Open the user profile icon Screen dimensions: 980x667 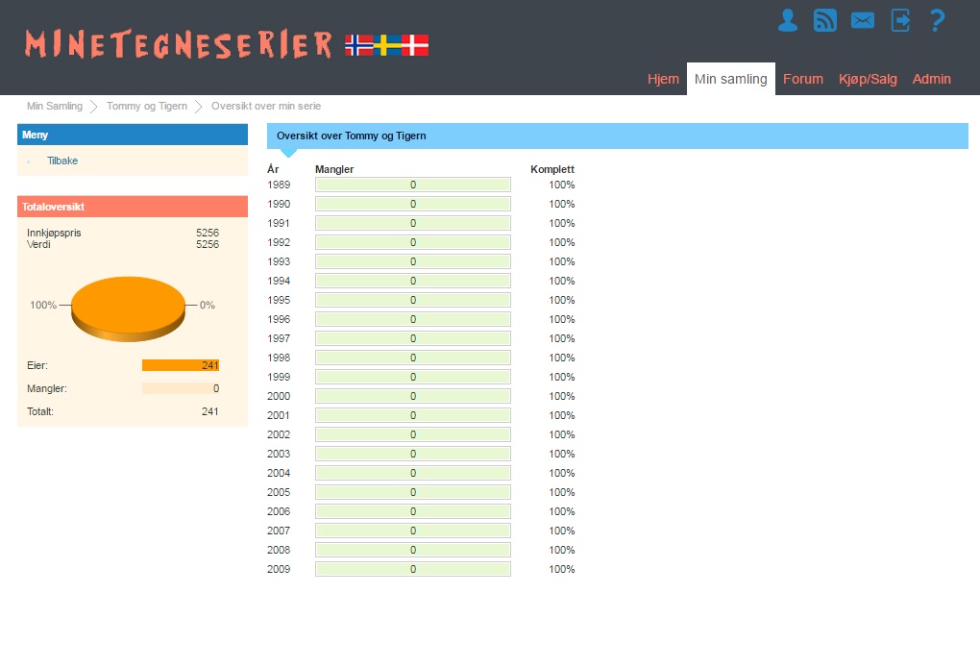788,20
